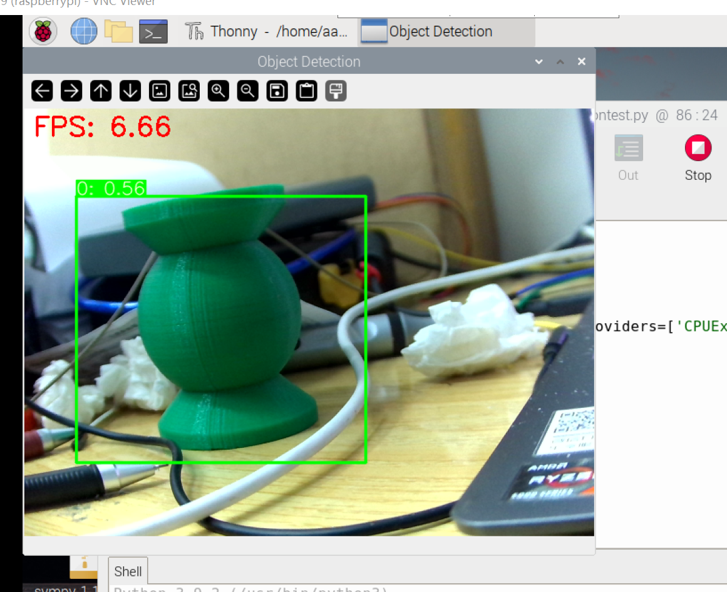727x592 pixels.
Task: Zoom out of the detection image
Action: [x=248, y=91]
